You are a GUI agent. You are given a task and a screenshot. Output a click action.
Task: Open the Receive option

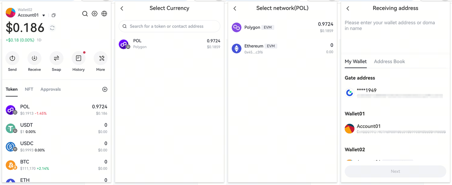coord(34,58)
